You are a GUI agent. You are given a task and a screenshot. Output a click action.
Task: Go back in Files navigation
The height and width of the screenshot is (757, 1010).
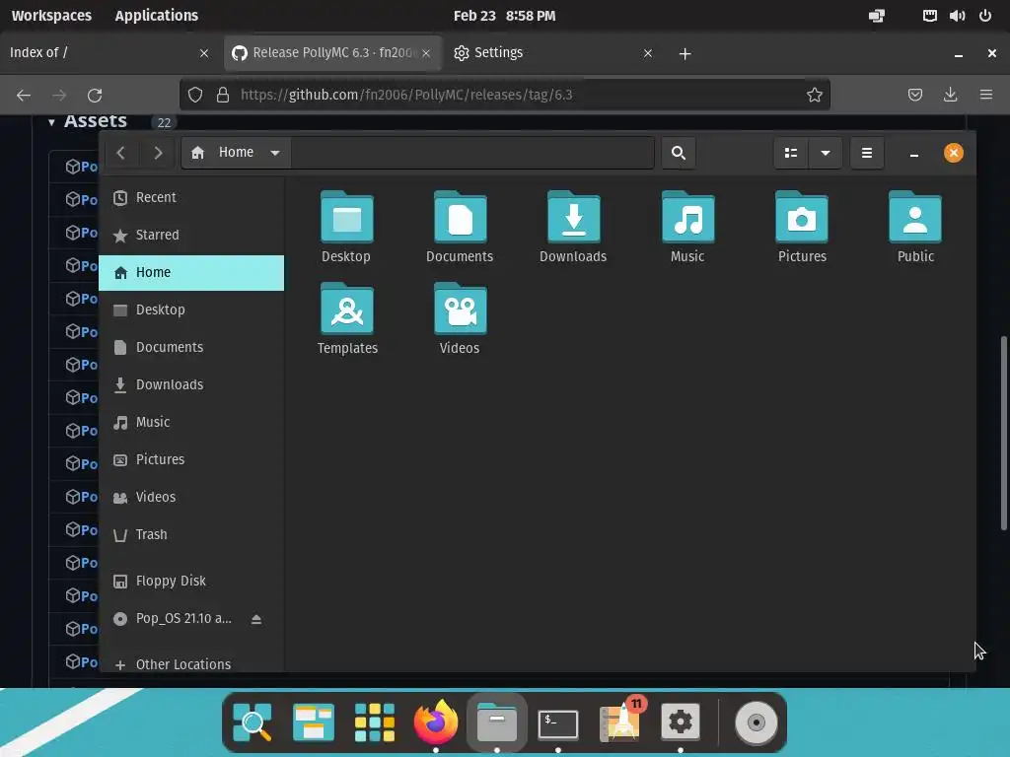[121, 153]
